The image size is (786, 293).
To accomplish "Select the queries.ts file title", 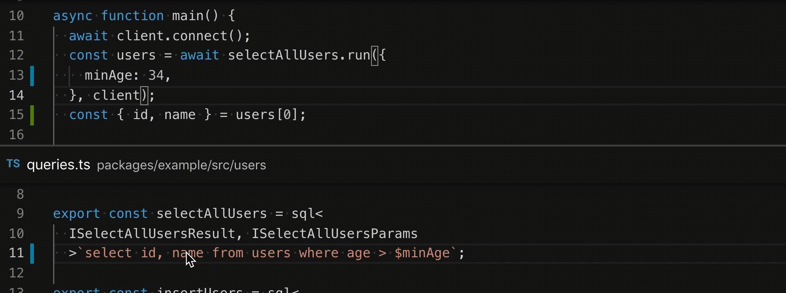I will pyautogui.click(x=58, y=165).
